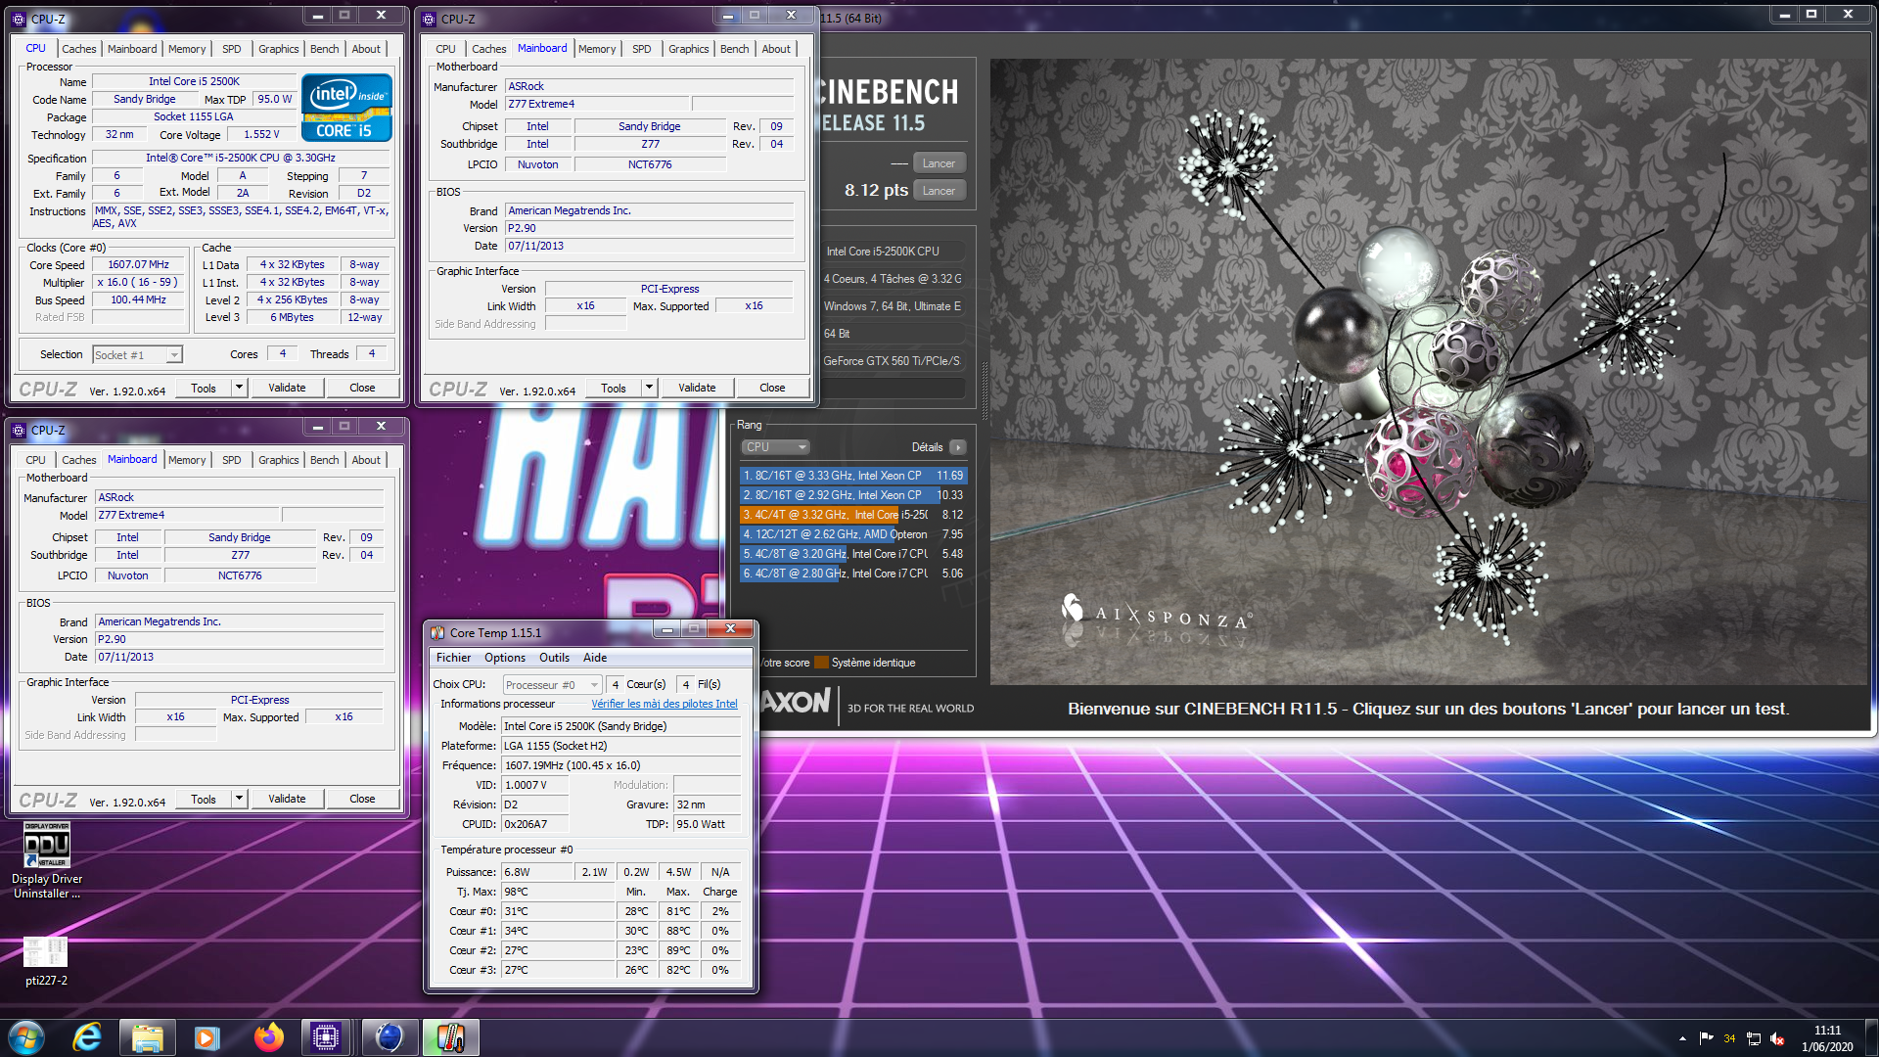Open Display Driver Uninstaller desktop icon
Image resolution: width=1879 pixels, height=1057 pixels.
[46, 860]
